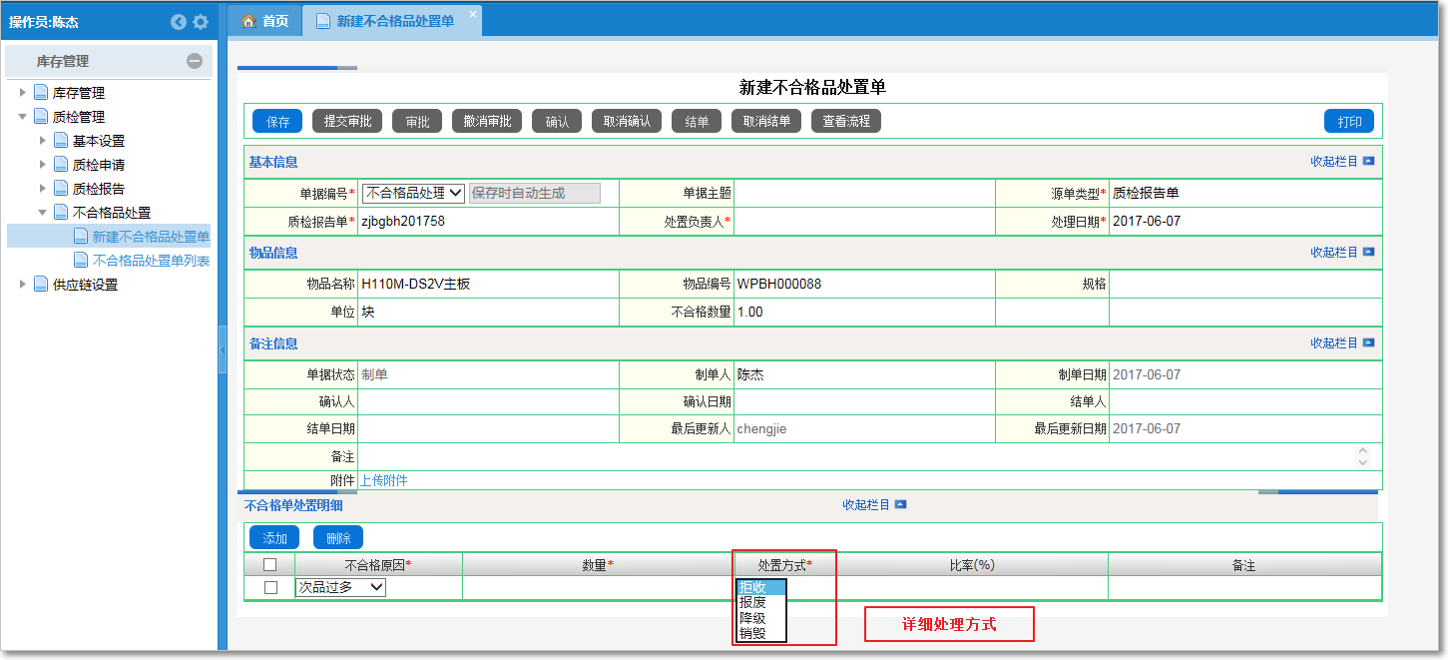Open the 不合格品处理 document number dropdown

coord(413,194)
